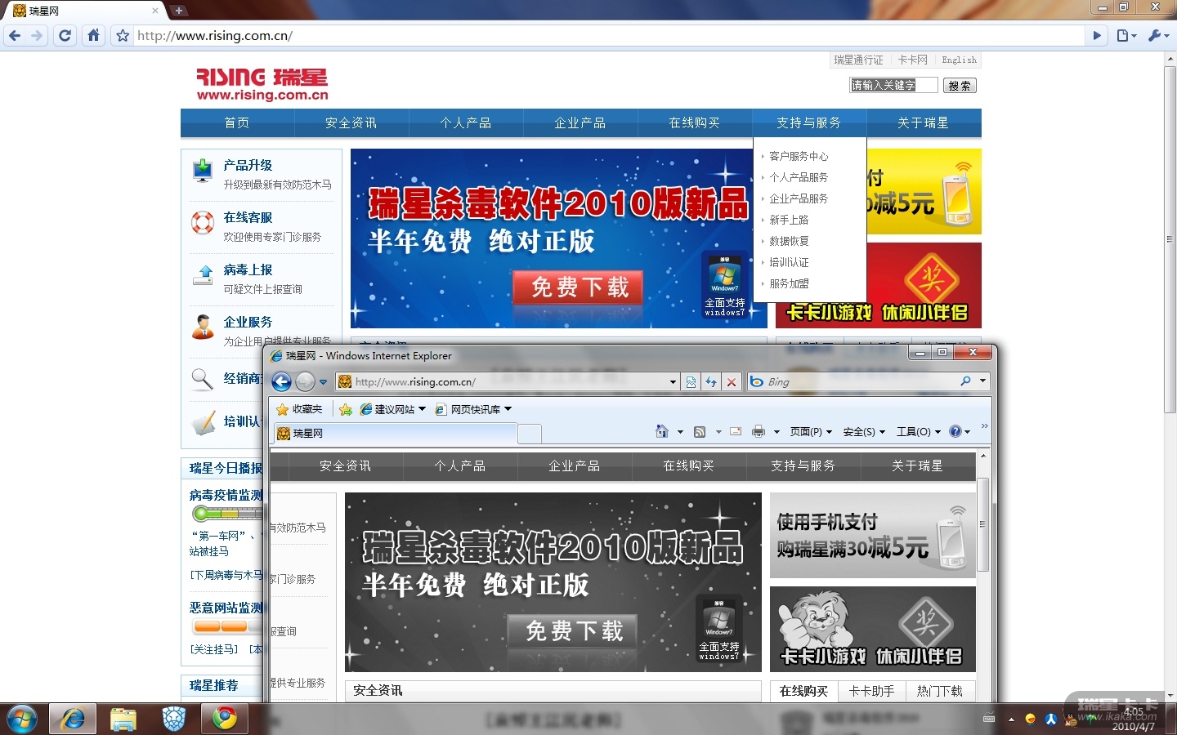The width and height of the screenshot is (1177, 735).
Task: Click the Chrome address bar URL
Action: tap(215, 35)
